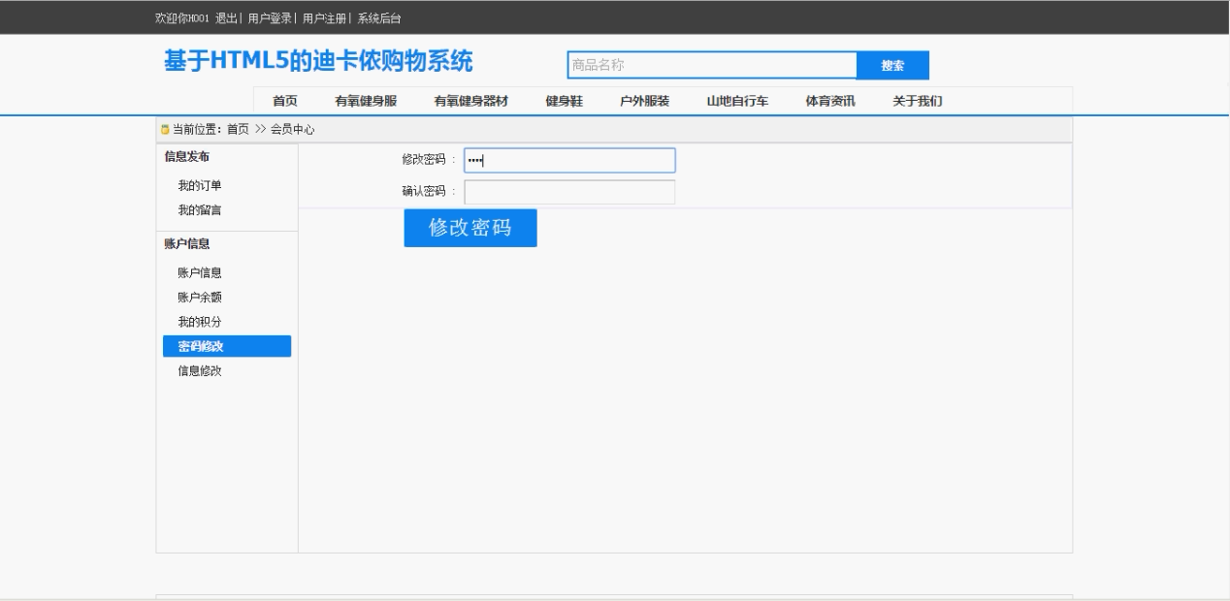Open the 健身鞋 category
Viewport: 1230px width, 601px height.
(564, 101)
